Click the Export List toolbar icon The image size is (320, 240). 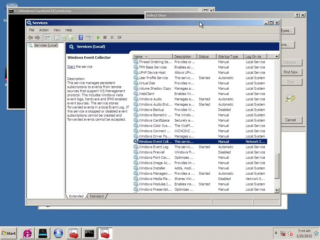coord(71,37)
